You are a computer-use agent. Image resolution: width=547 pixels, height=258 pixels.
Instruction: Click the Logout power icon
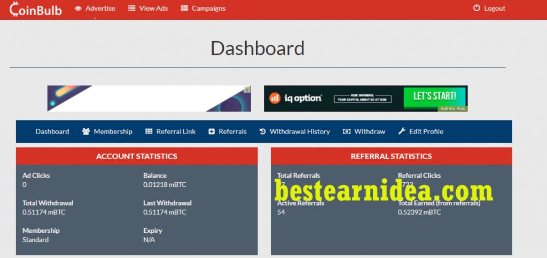coord(477,9)
